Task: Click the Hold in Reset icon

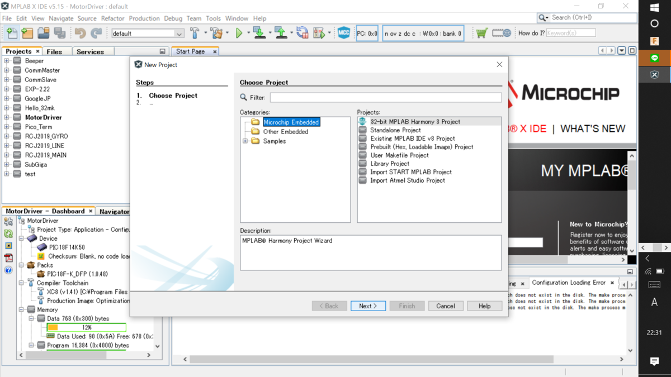Action: point(303,34)
